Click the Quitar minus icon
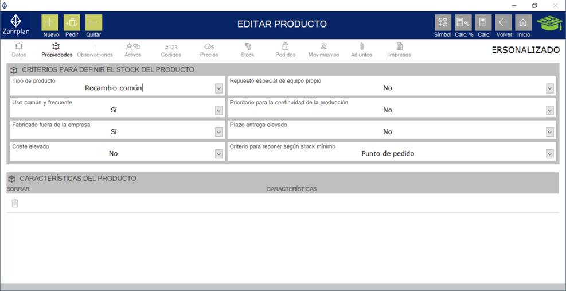Image resolution: width=566 pixels, height=291 pixels. point(93,23)
